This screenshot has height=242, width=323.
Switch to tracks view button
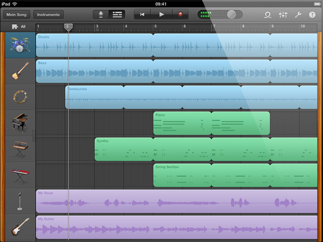[x=117, y=15]
